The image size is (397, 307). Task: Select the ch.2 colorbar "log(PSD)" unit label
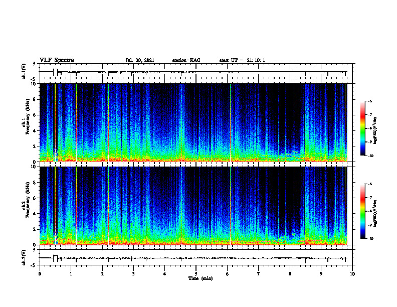[x=375, y=213]
